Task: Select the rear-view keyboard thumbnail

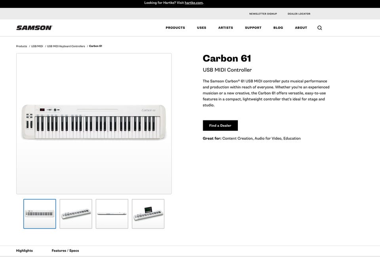Action: [112, 214]
